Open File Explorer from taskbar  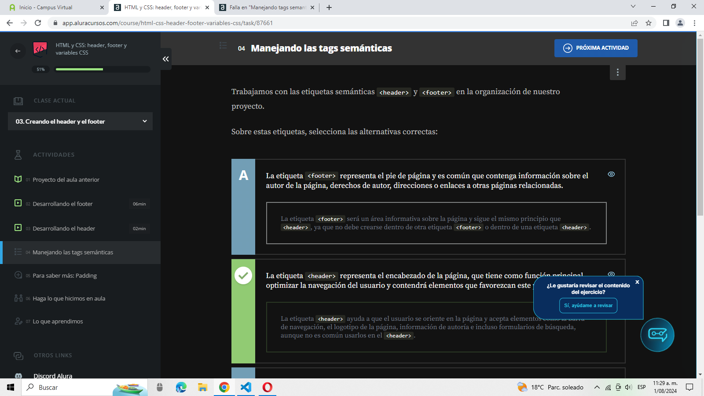tap(202, 387)
